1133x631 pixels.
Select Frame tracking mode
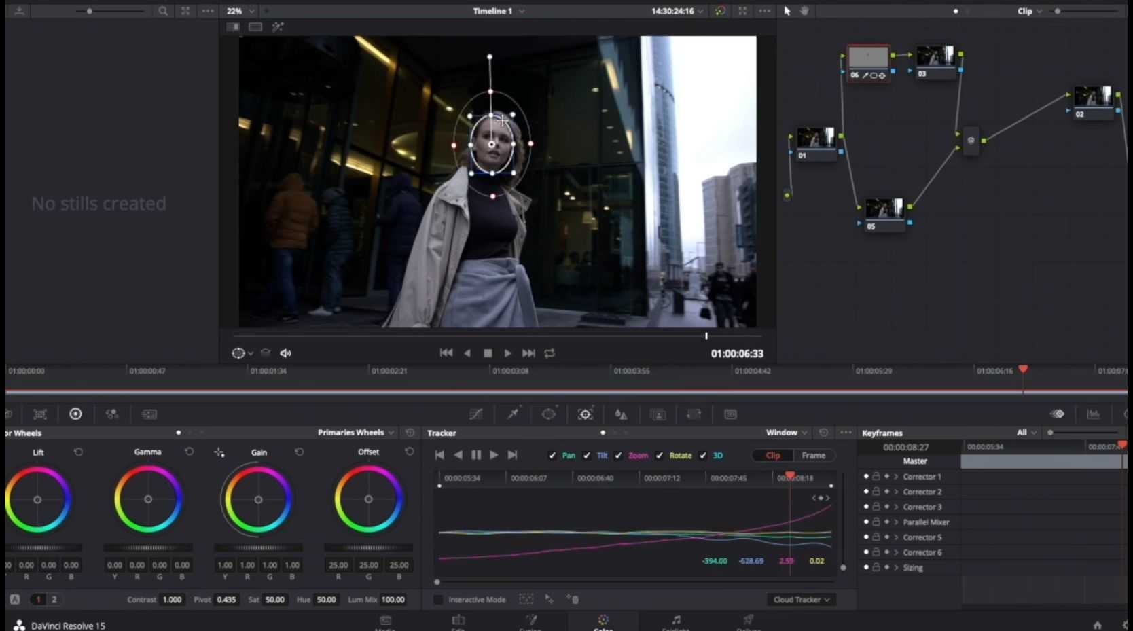coord(814,456)
